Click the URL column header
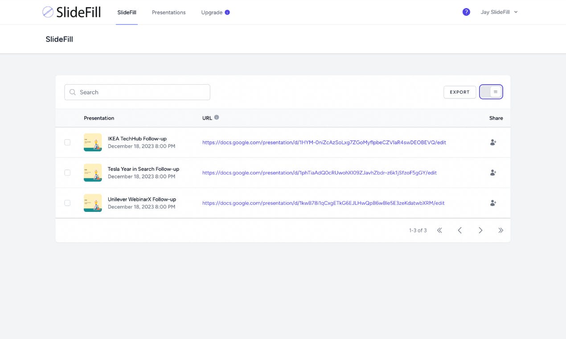This screenshot has width=566, height=339. pyautogui.click(x=207, y=118)
